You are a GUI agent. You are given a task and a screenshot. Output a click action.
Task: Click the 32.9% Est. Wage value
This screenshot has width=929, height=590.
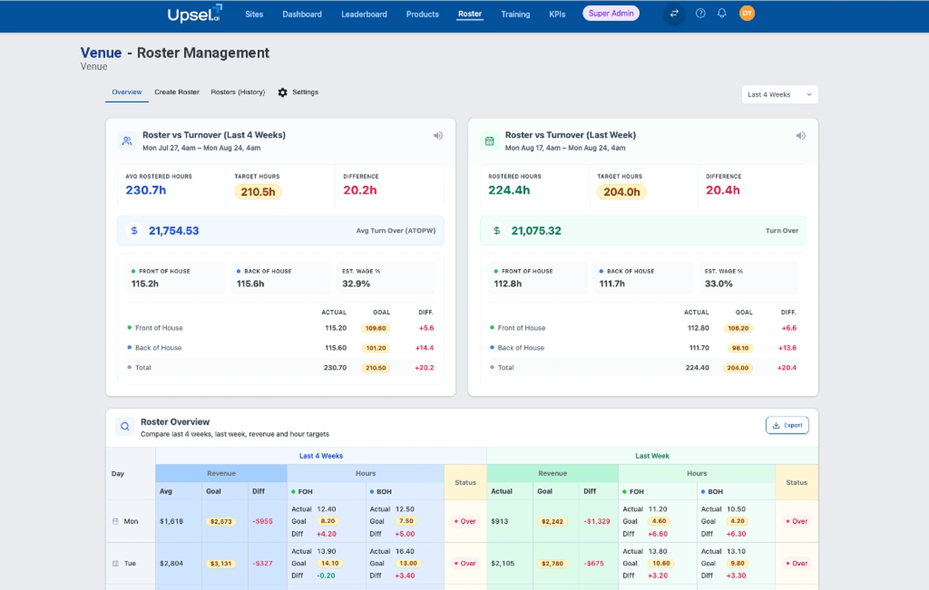(356, 284)
